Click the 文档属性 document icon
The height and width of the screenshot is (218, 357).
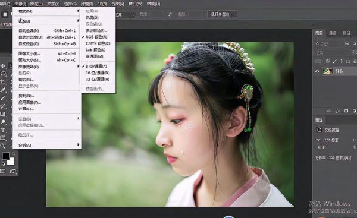click(x=319, y=129)
